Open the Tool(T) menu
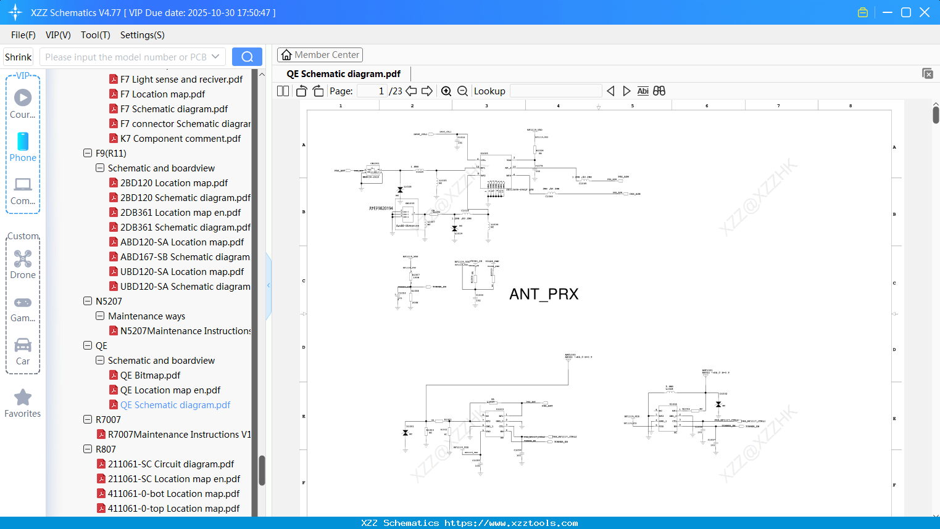940x529 pixels. click(x=95, y=35)
